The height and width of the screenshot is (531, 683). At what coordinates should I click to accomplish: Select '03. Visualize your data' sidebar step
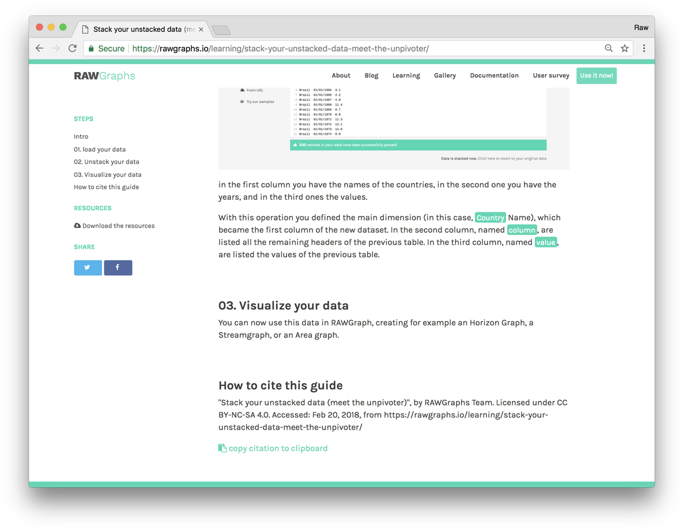107,175
